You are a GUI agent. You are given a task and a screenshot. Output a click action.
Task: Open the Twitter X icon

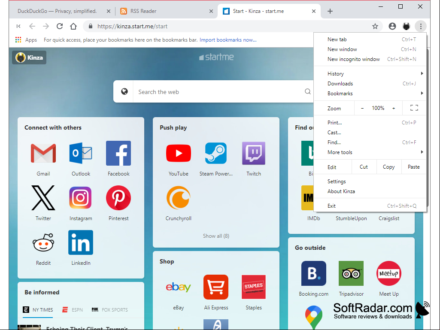pos(43,198)
